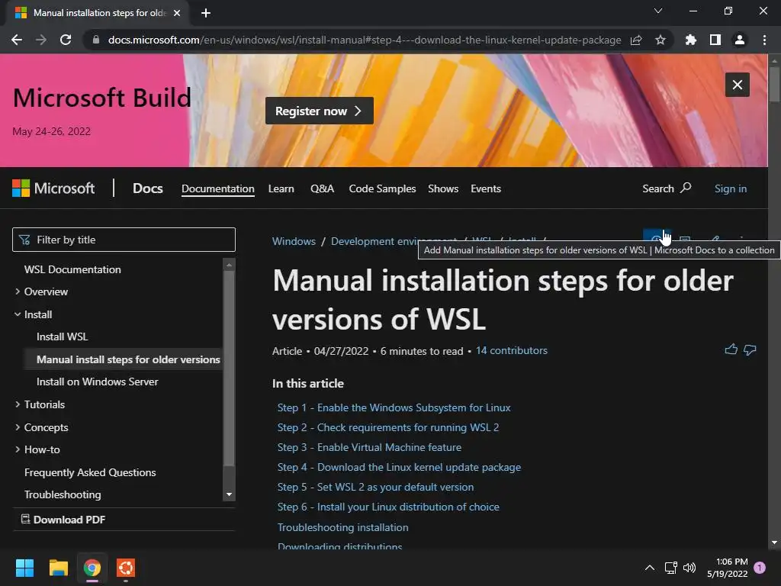Jump to Step 6 - Install your Linux distribution
Viewport: 781px width, 586px height.
tap(388, 507)
